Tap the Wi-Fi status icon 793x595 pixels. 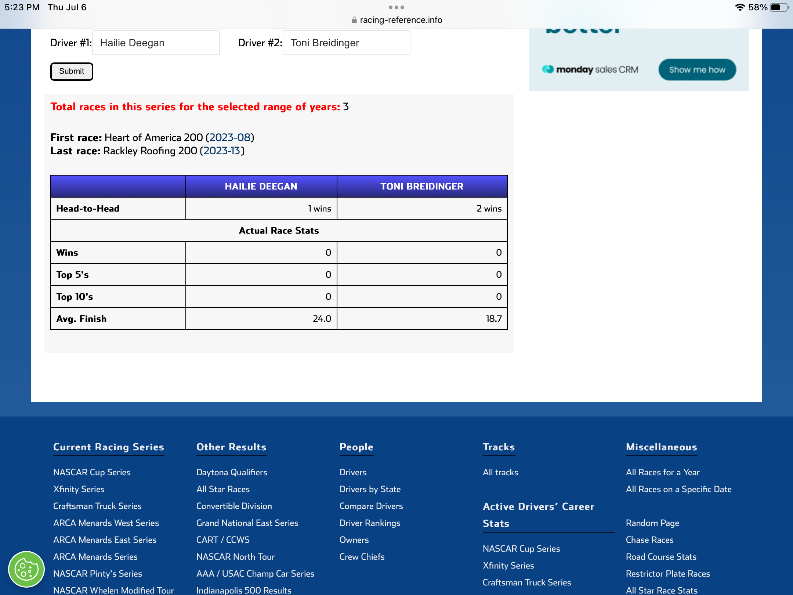point(739,7)
